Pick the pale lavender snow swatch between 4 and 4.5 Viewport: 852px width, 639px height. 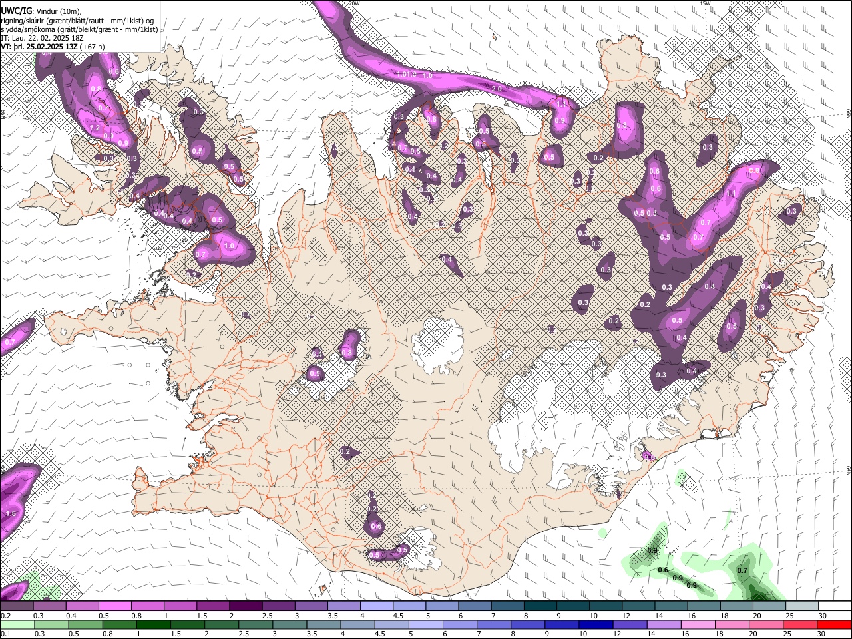[x=377, y=606]
